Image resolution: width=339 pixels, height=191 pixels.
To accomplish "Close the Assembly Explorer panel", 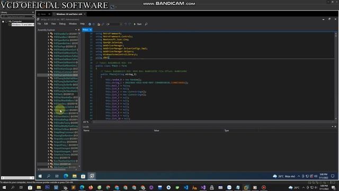I will pos(79,30).
